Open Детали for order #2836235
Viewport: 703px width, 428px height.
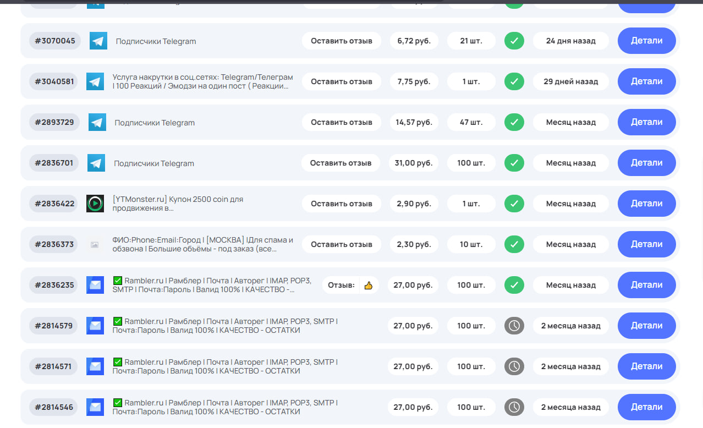pyautogui.click(x=647, y=285)
